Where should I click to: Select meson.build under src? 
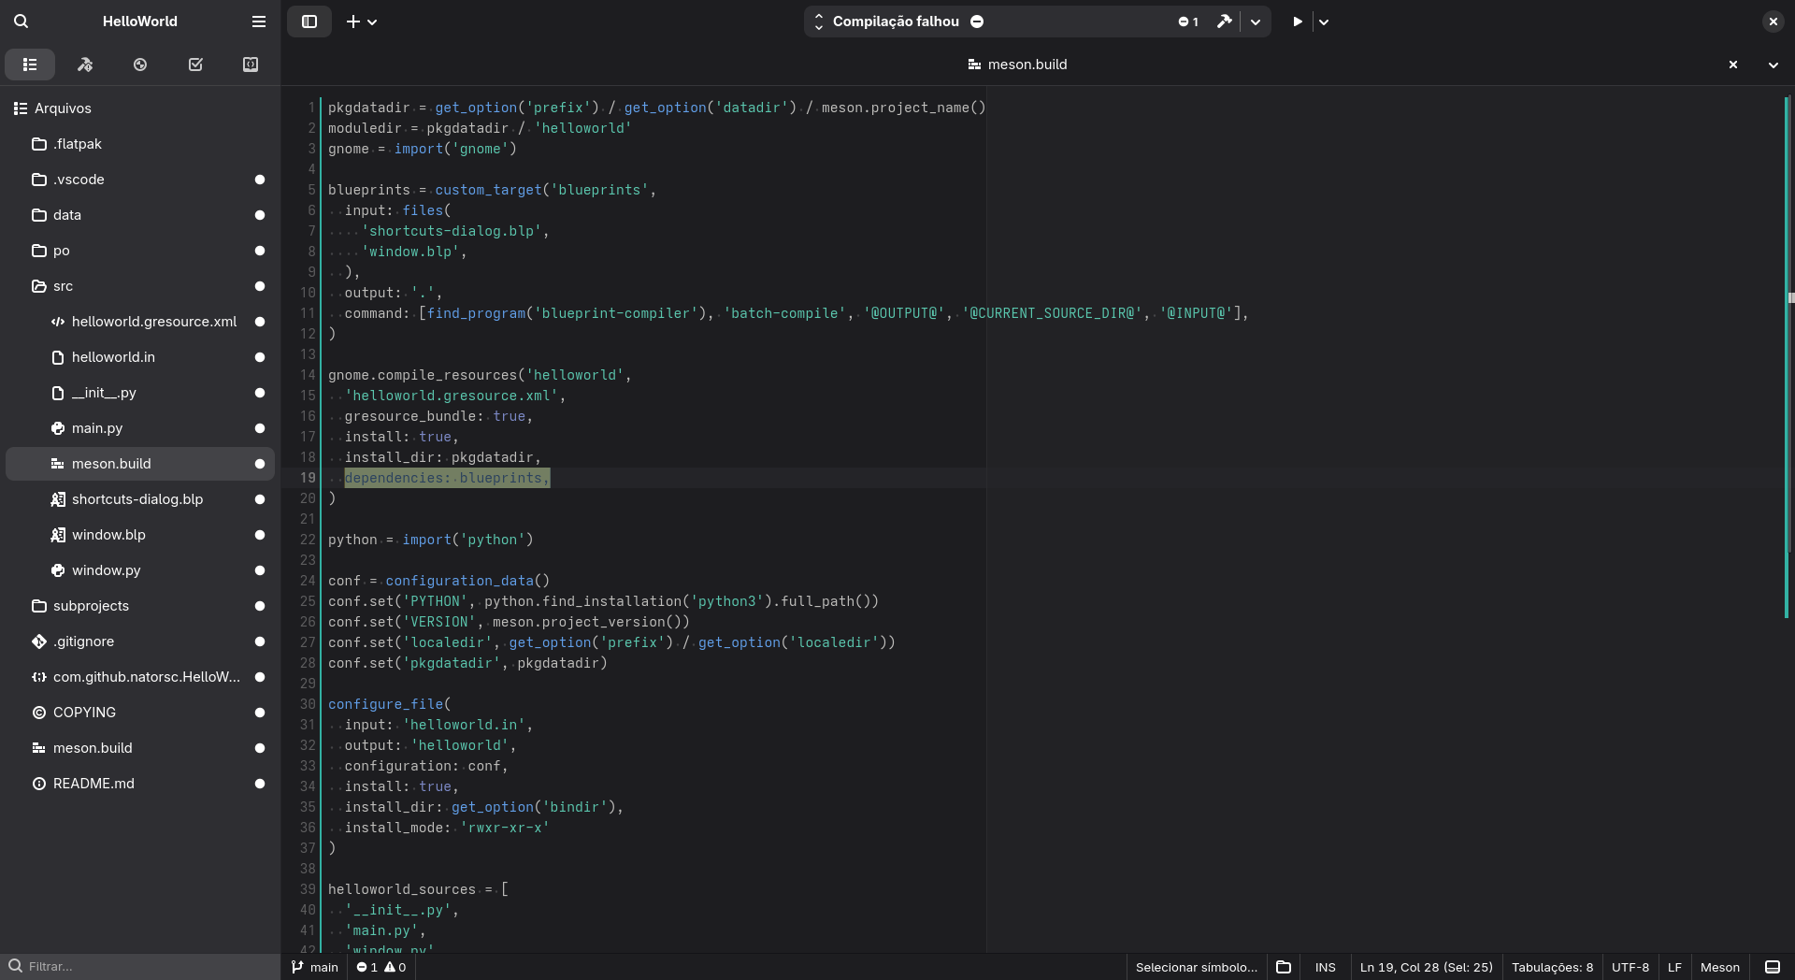pos(140,464)
